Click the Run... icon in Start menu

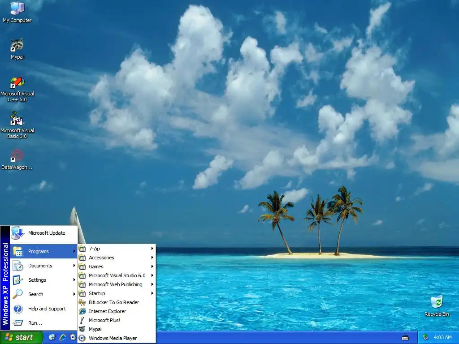point(18,323)
